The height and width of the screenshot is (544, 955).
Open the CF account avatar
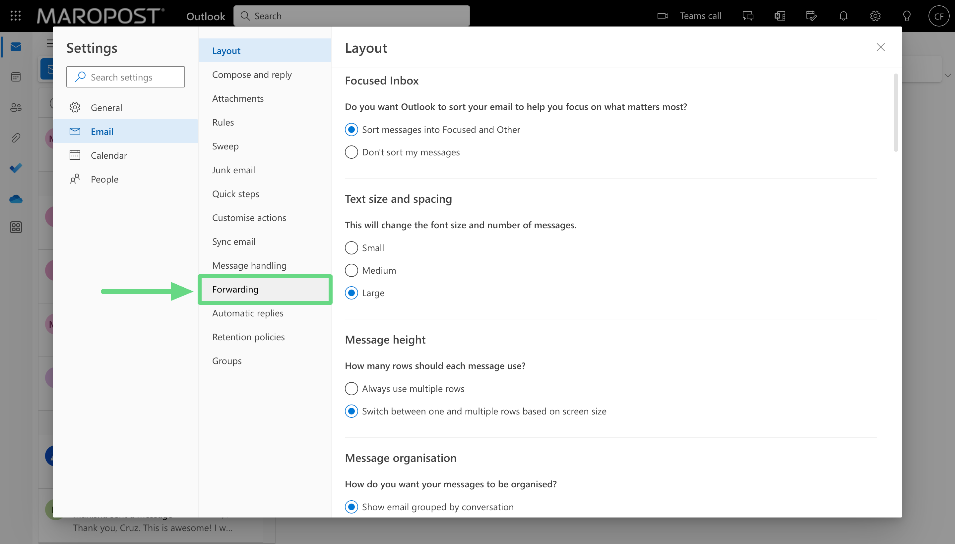click(x=938, y=16)
